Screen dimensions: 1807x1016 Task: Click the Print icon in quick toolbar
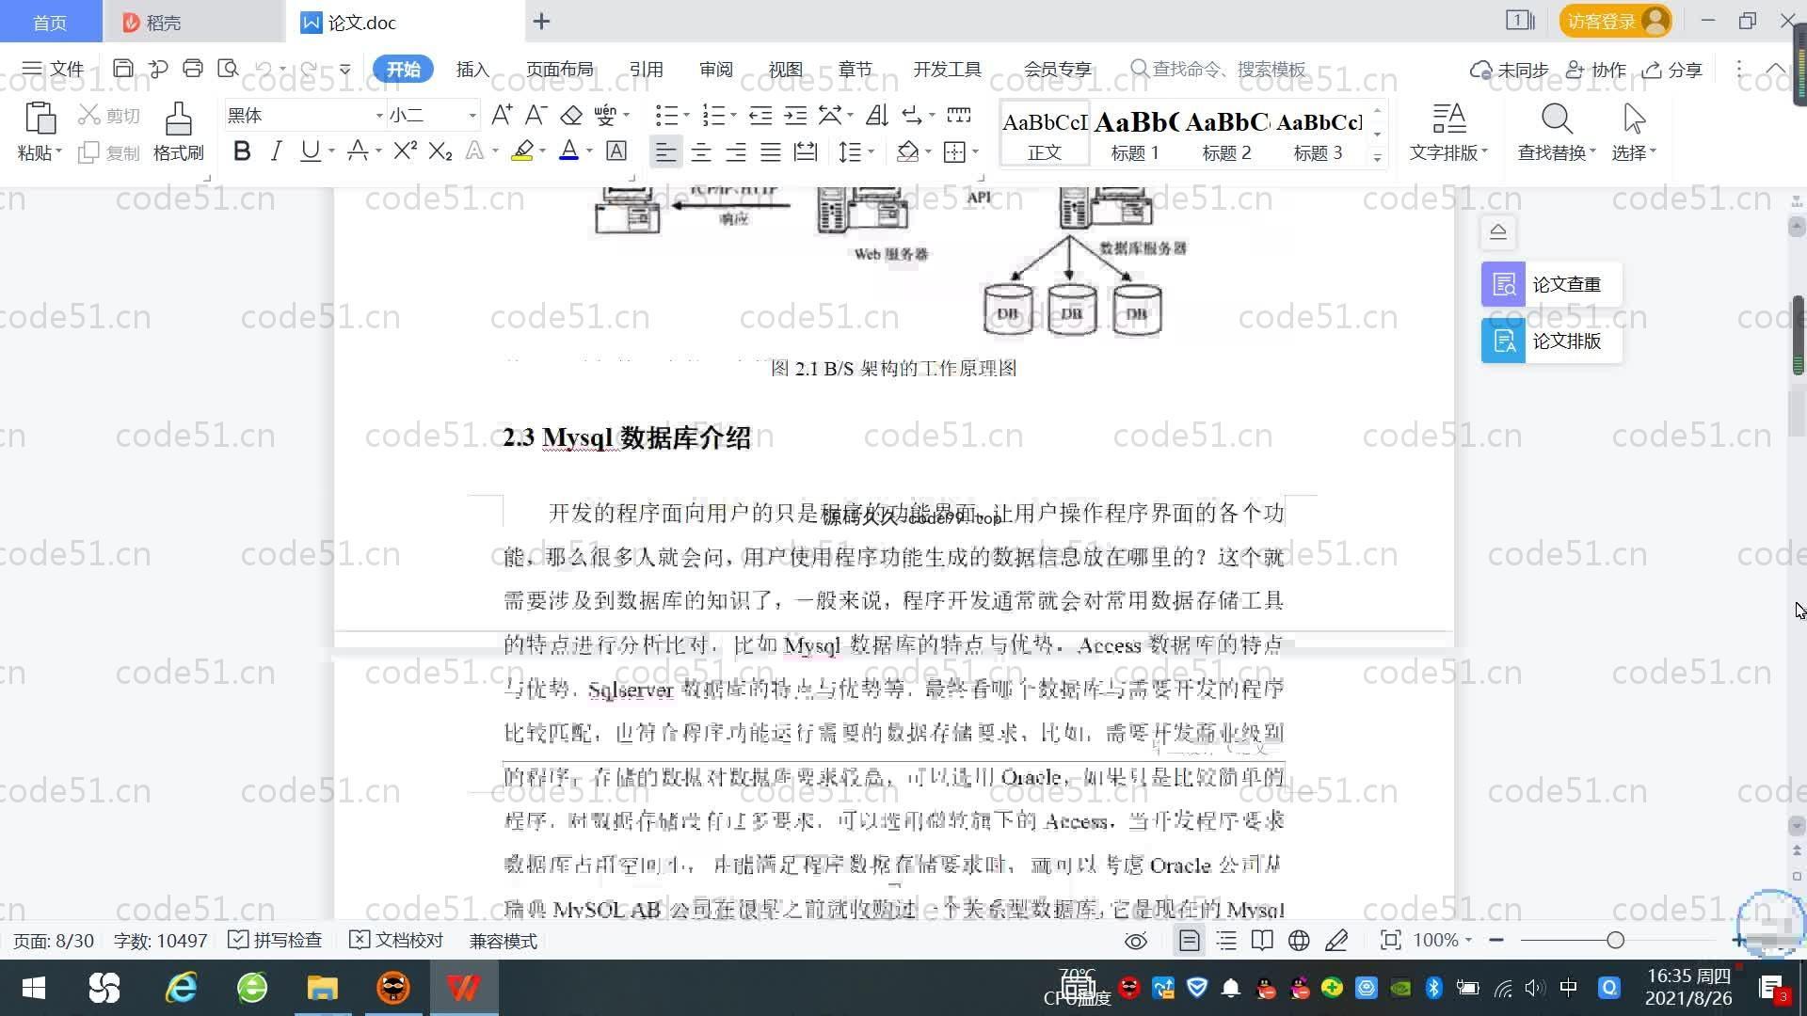click(x=193, y=69)
